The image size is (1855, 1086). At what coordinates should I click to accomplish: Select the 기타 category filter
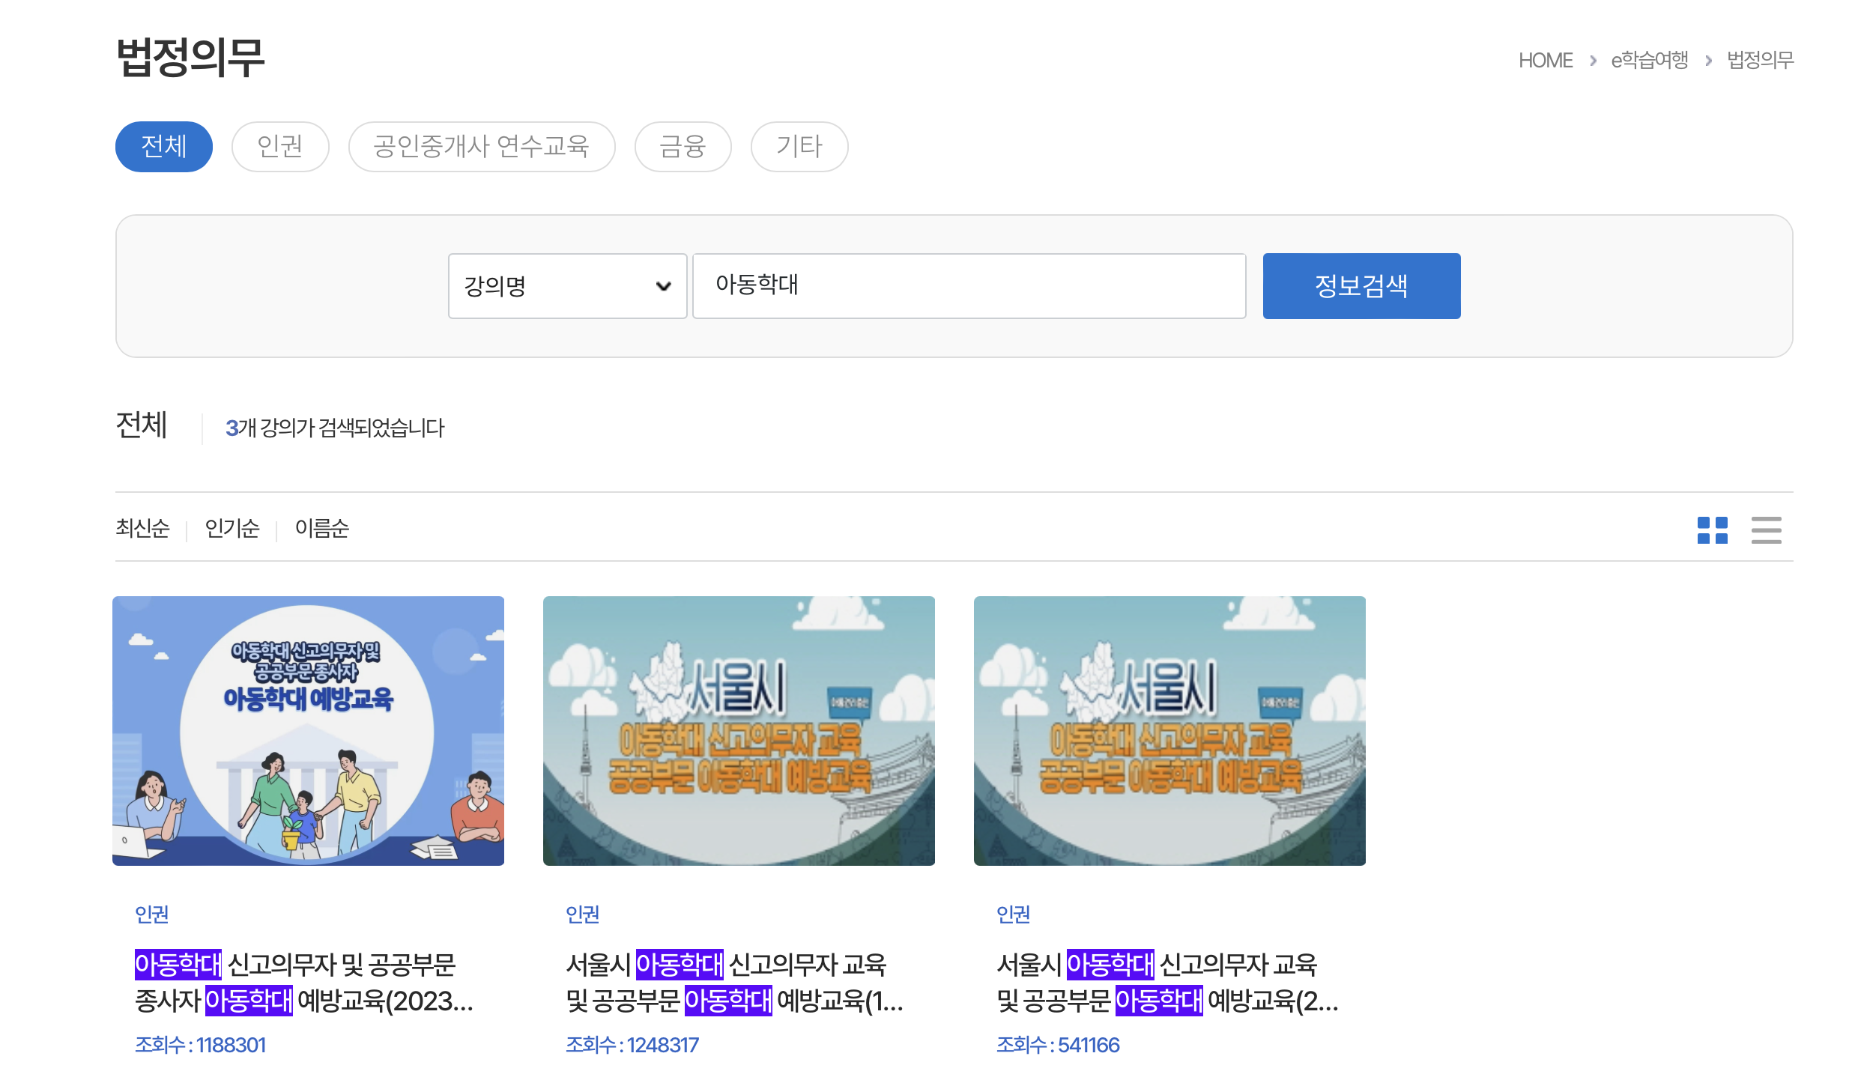pos(799,147)
